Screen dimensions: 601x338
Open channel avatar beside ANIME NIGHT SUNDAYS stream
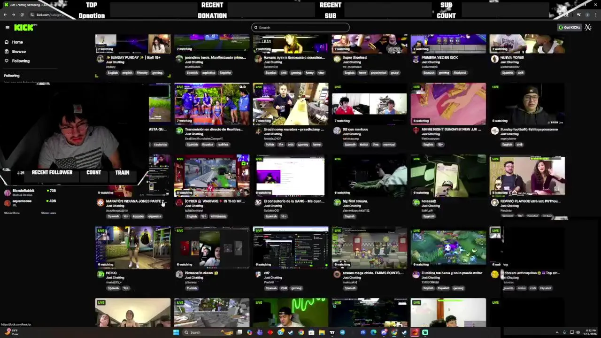[416, 131]
